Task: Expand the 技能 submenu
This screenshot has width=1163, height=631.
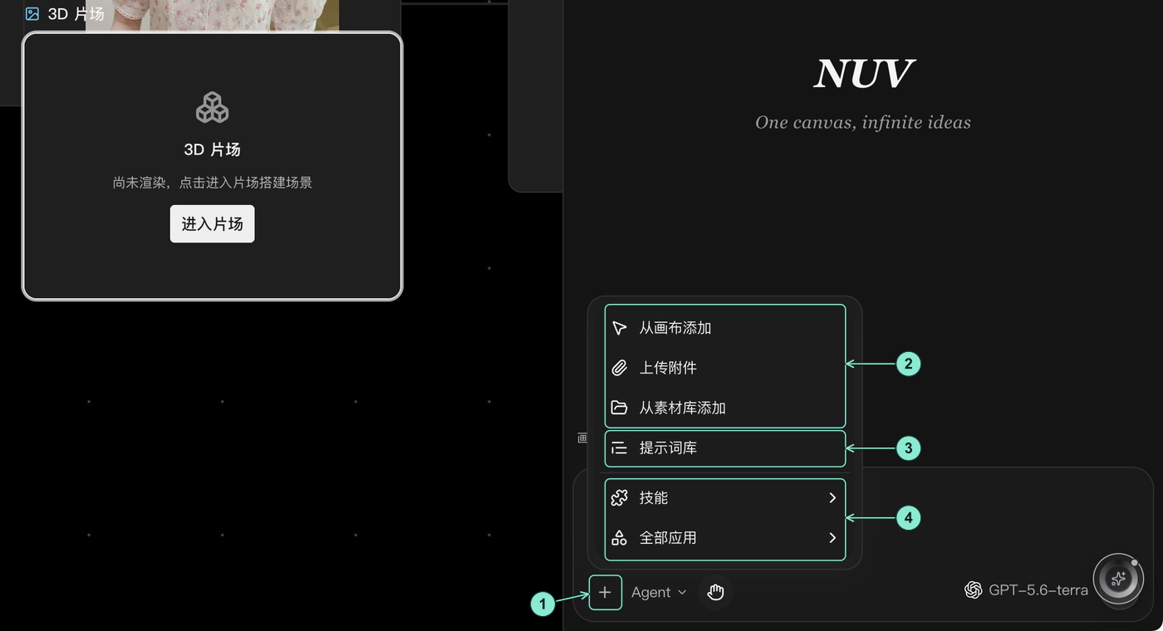Action: pos(725,498)
